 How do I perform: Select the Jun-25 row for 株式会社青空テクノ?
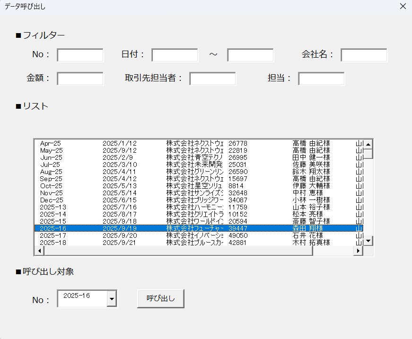click(199, 157)
